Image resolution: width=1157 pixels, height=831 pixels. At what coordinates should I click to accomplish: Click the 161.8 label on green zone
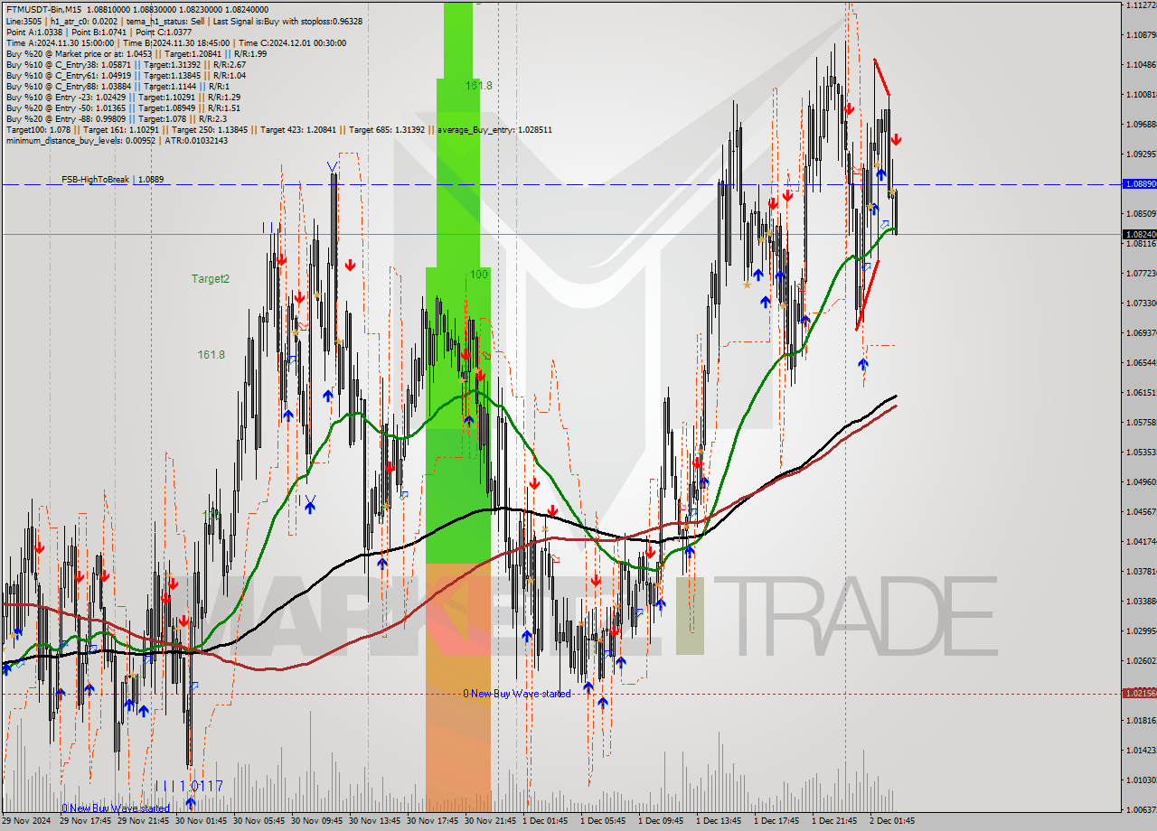tap(479, 86)
